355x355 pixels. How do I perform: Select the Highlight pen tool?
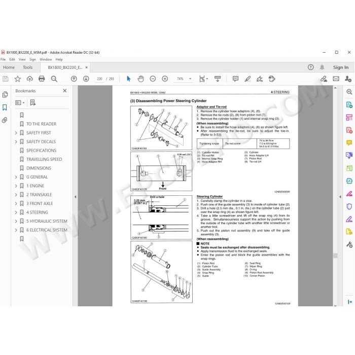[247, 79]
